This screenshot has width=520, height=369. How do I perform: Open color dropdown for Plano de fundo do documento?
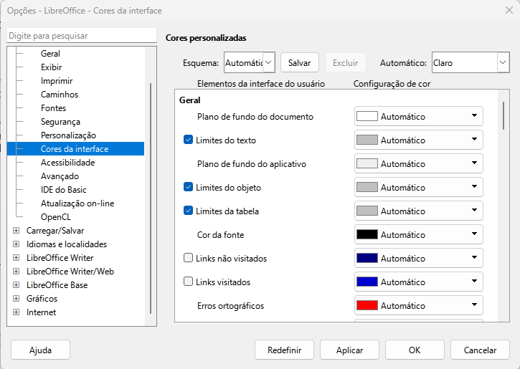419,116
